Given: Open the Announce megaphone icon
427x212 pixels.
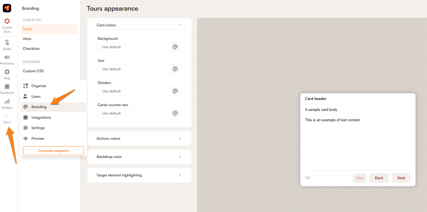Looking at the screenshot, I should (7, 57).
